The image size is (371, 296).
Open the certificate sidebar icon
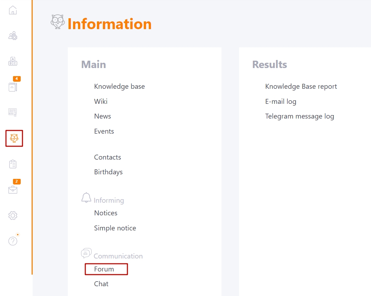click(13, 112)
